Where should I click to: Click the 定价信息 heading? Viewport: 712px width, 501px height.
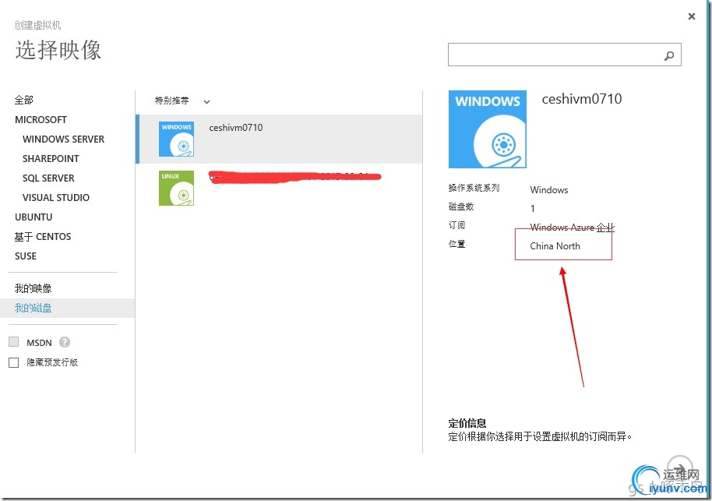click(467, 423)
